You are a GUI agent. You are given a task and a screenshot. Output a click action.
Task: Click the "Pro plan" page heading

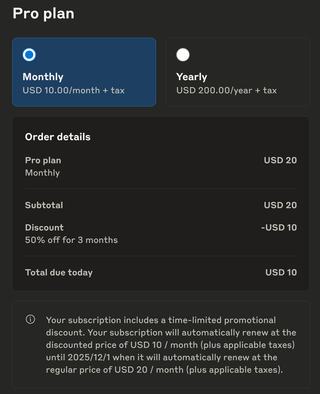click(x=43, y=14)
